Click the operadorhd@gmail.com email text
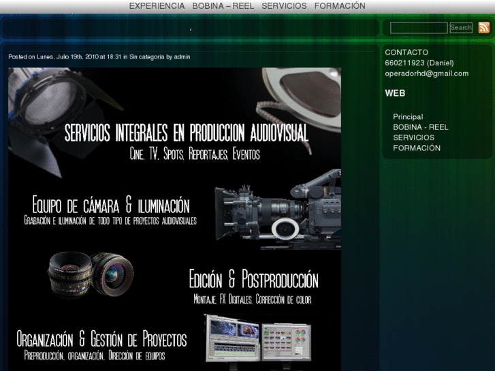495x371 pixels. [x=427, y=74]
